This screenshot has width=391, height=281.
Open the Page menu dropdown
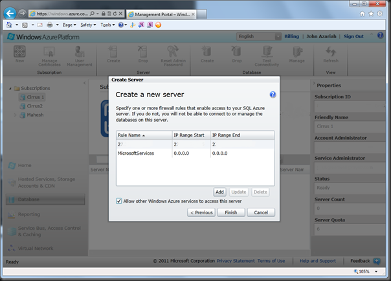click(69, 25)
